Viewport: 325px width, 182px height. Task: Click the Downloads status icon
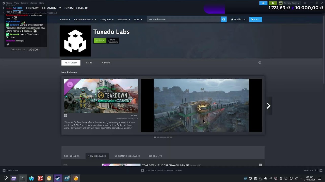(x=142, y=170)
